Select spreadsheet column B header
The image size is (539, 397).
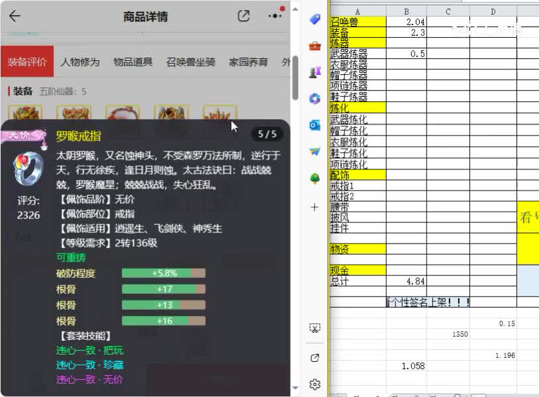(407, 11)
